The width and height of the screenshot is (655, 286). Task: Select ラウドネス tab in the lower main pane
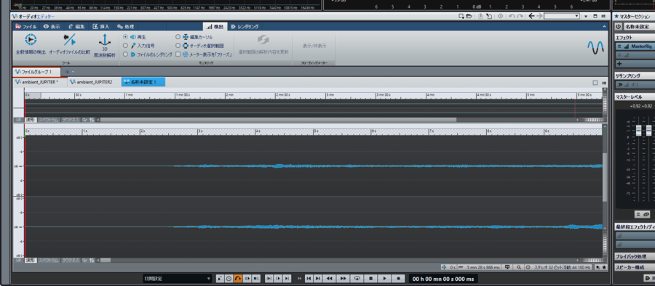(71, 260)
